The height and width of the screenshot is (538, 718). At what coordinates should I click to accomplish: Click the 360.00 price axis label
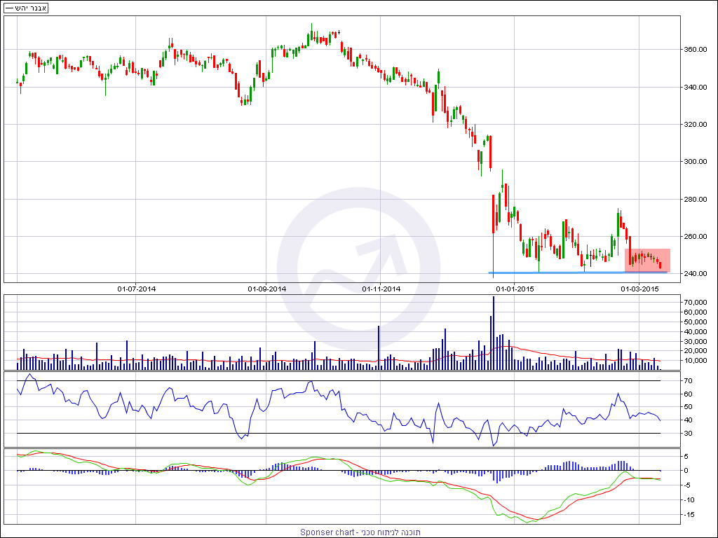(x=696, y=50)
